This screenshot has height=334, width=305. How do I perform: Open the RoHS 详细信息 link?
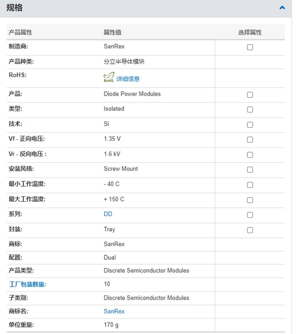(128, 79)
